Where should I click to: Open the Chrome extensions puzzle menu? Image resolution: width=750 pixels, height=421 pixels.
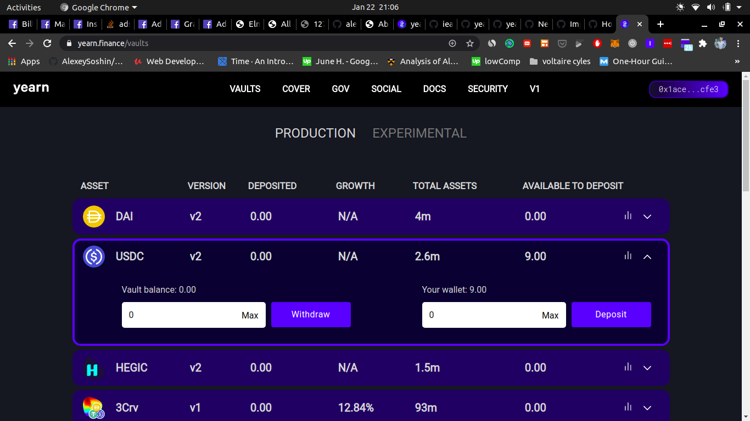702,43
